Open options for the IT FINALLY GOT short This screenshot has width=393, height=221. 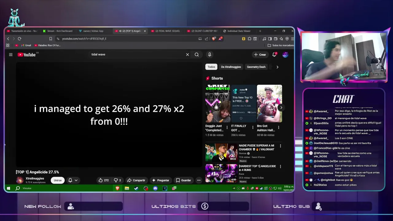[253, 127]
